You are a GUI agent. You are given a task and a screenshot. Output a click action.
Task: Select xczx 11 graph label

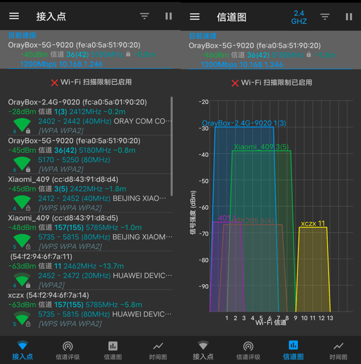pos(313,223)
